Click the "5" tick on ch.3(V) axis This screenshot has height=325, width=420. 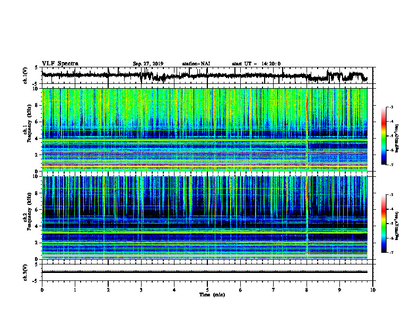[x=37, y=264]
